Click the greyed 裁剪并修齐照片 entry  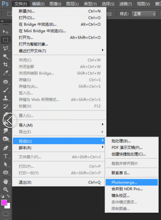(x=132, y=163)
